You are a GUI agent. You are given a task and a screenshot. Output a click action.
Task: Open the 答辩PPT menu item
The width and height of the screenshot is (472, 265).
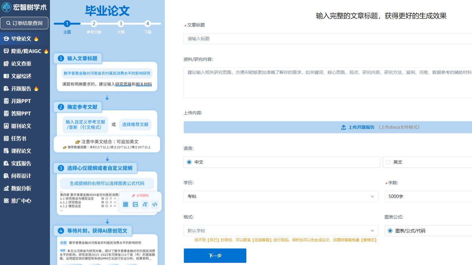point(21,113)
